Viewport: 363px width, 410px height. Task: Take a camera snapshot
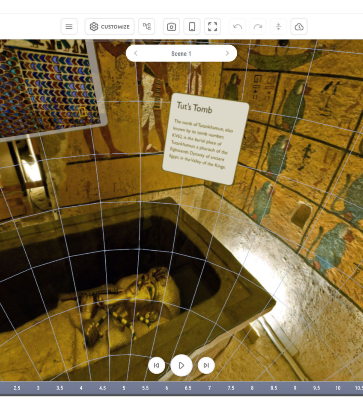[x=171, y=26]
